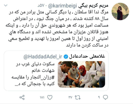
Task: Click the retweet count ۳۷
Action: click(70, 97)
